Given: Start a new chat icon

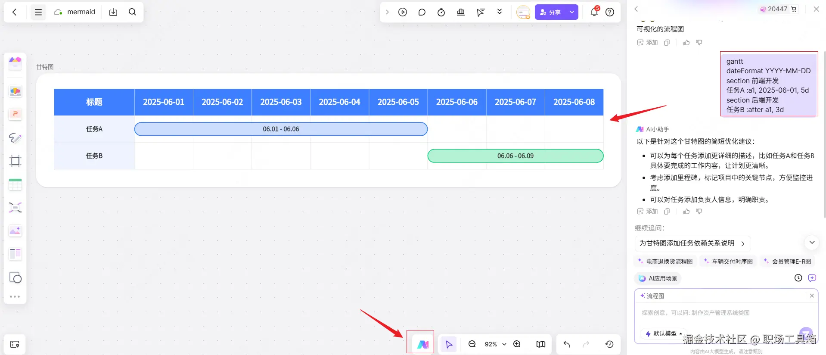Looking at the screenshot, I should [812, 278].
